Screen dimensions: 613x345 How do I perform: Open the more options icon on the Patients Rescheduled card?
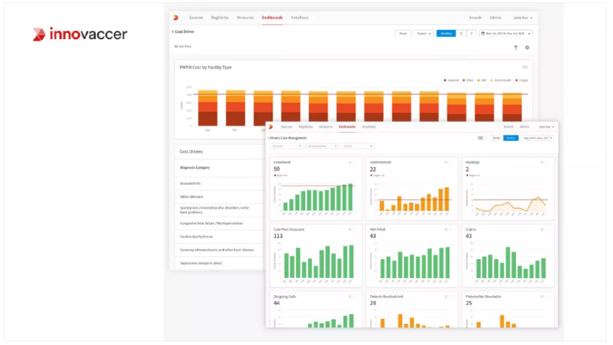pyautogui.click(x=451, y=296)
